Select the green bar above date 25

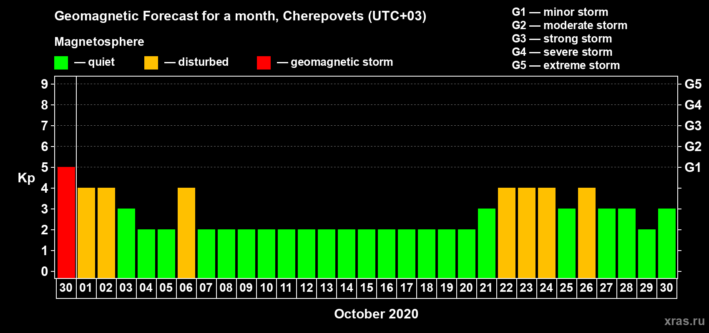pos(567,244)
